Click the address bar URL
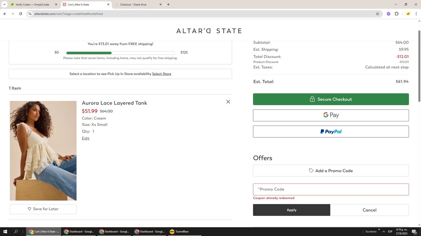This screenshot has width=421, height=236. [x=68, y=14]
